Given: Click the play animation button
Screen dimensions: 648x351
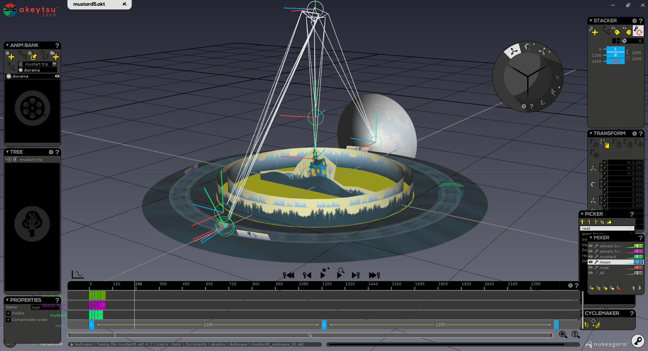Looking at the screenshot, I should click(x=323, y=275).
